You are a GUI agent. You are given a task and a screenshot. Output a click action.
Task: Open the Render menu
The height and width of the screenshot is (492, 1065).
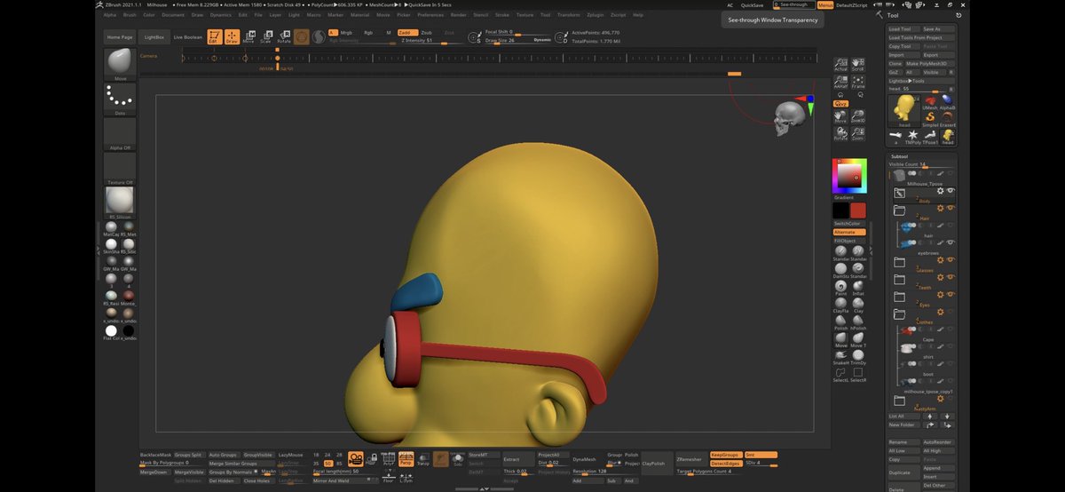[458, 15]
